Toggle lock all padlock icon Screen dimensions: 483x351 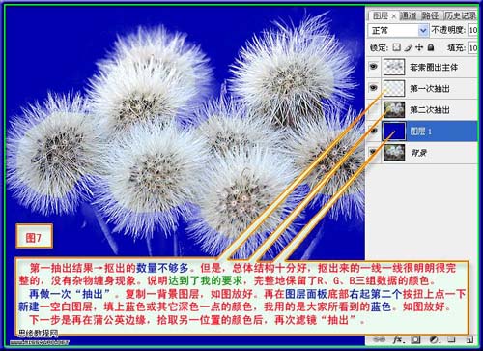[x=431, y=47]
